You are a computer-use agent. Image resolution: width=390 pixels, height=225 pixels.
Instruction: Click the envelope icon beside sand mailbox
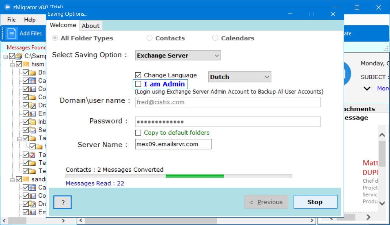tap(26, 179)
